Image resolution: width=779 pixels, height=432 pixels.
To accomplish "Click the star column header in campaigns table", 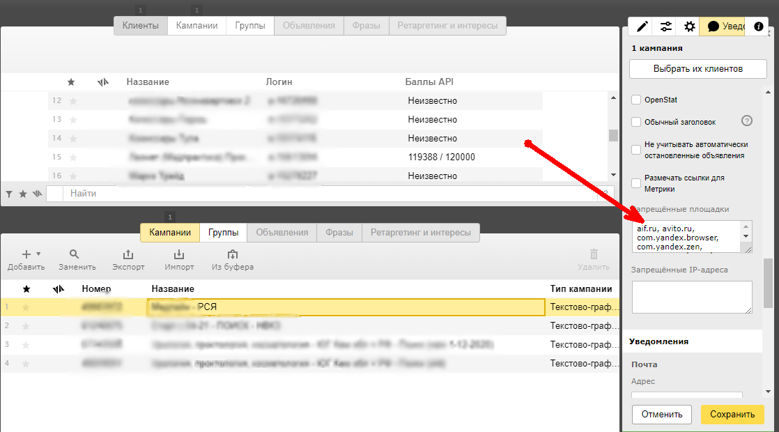I will point(26,289).
